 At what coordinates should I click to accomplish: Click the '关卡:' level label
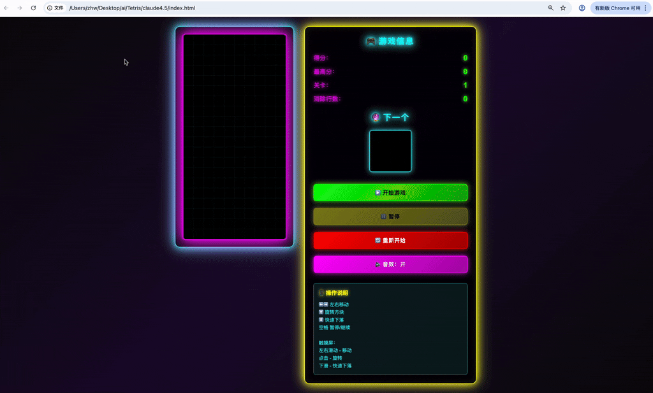(x=321, y=85)
